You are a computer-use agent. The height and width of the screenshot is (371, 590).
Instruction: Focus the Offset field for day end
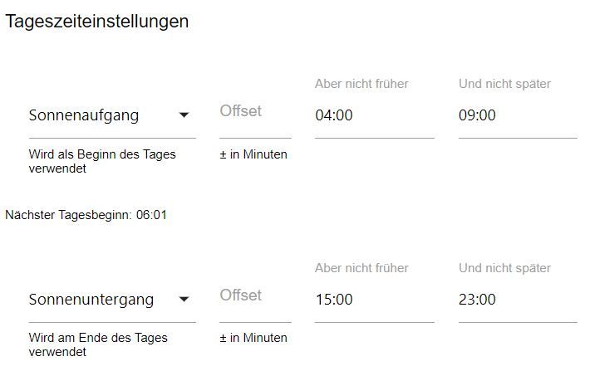(x=254, y=300)
